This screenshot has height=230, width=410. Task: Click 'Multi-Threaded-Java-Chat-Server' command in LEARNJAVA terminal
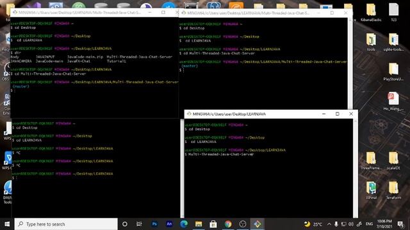(221, 155)
